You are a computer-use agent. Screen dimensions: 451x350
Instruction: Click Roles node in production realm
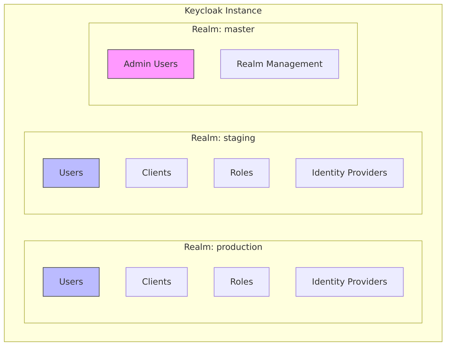[241, 282]
